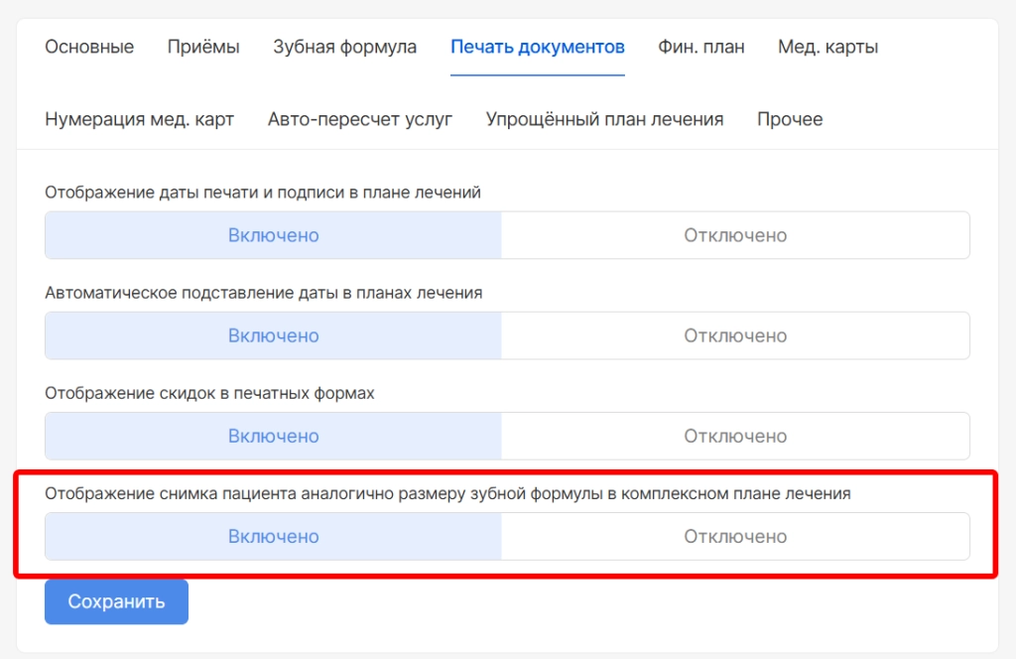The height and width of the screenshot is (659, 1016).
Task: Select the Печать документов tab
Action: [537, 47]
